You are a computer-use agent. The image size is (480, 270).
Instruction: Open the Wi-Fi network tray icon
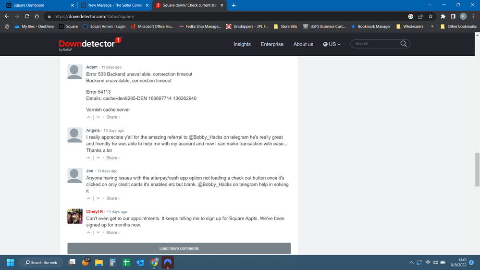click(x=428, y=262)
